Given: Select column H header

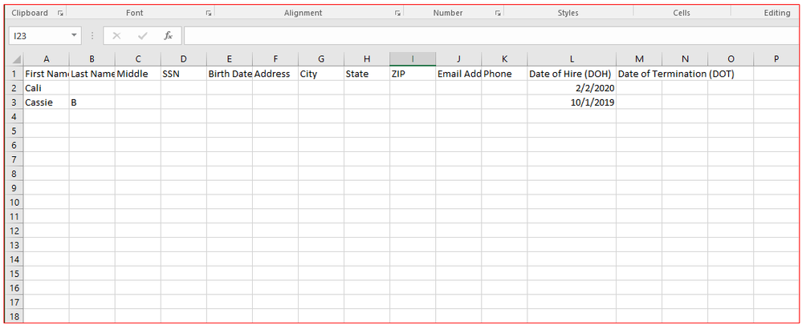Looking at the screenshot, I should [x=367, y=59].
